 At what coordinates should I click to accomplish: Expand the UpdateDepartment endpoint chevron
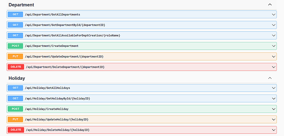click(x=273, y=56)
